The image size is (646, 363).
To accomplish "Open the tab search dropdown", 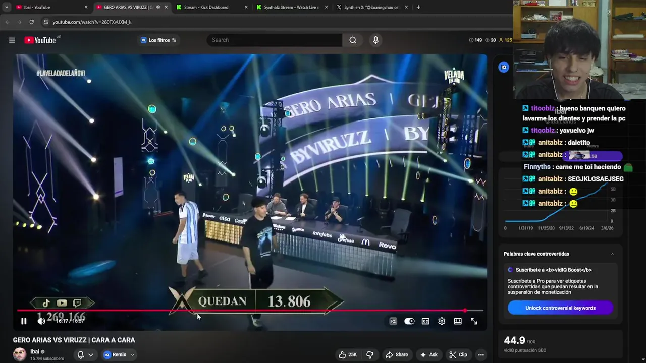I will 7,7.
